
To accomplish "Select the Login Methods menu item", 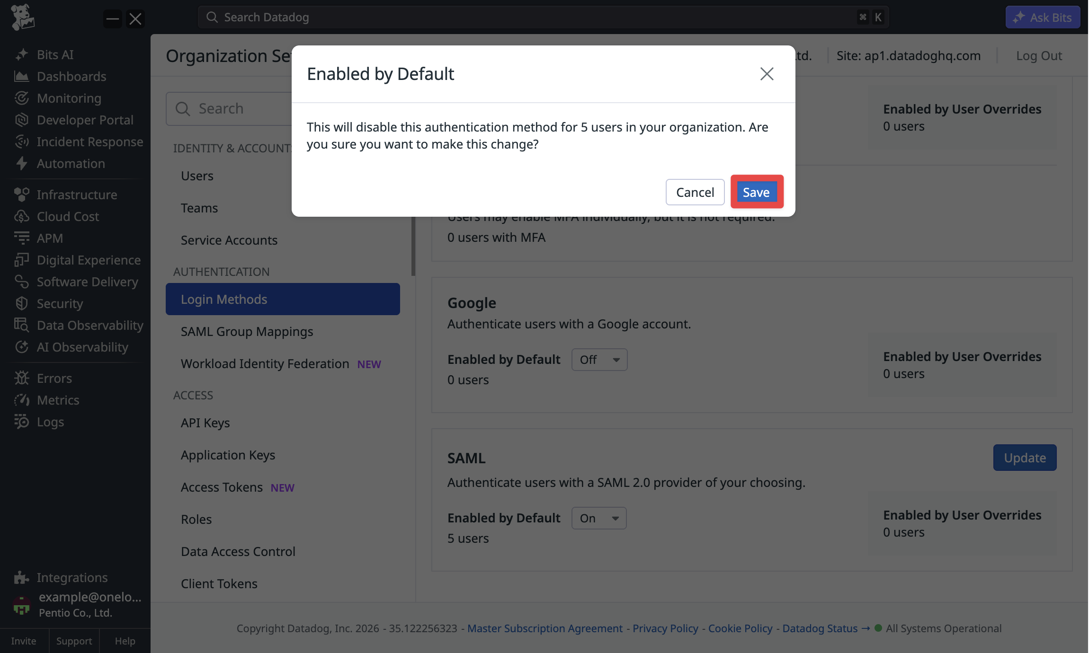I will pyautogui.click(x=283, y=299).
